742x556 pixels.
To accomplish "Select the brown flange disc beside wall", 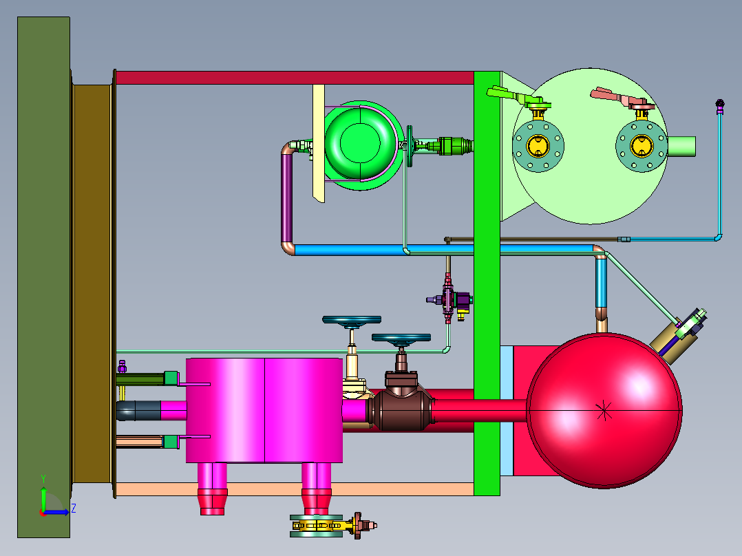I will click(92, 284).
